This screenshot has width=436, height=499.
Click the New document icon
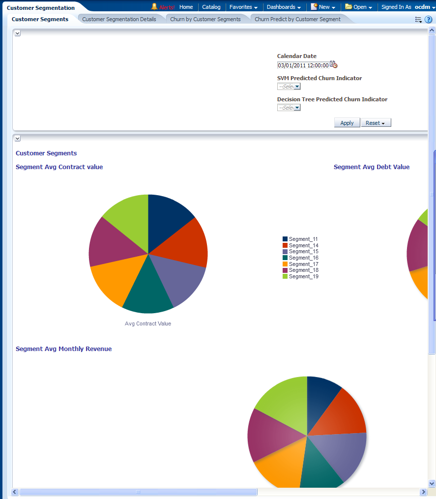(x=315, y=7)
